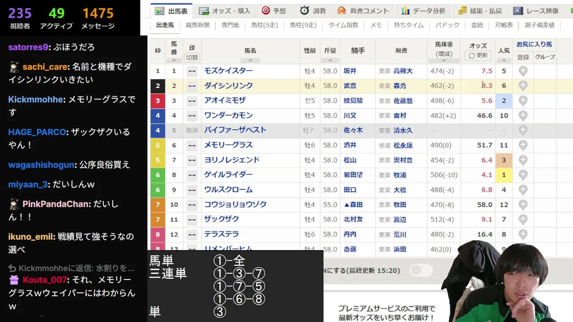Open mark selector for メモリーグラス row
Viewport: 573px width, 322px height.
coord(192,145)
